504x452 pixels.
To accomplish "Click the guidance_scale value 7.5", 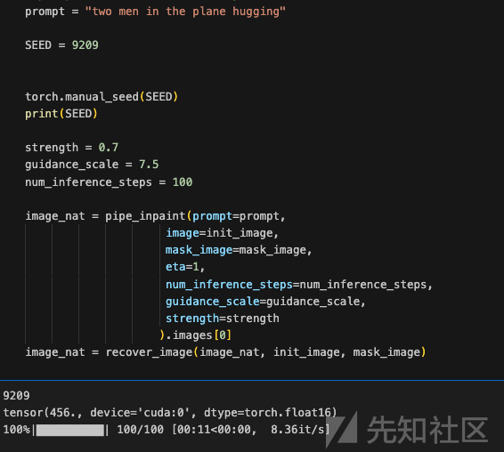I will (x=149, y=165).
